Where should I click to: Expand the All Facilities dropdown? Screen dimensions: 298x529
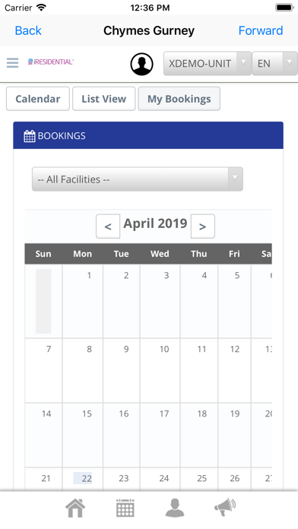[x=138, y=179]
